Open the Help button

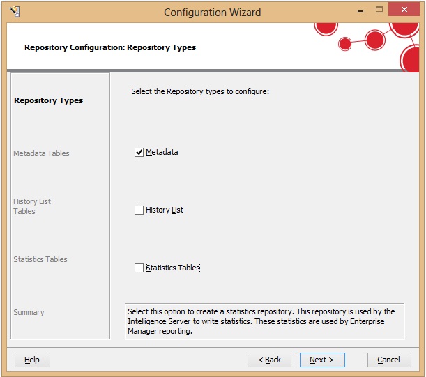32,360
